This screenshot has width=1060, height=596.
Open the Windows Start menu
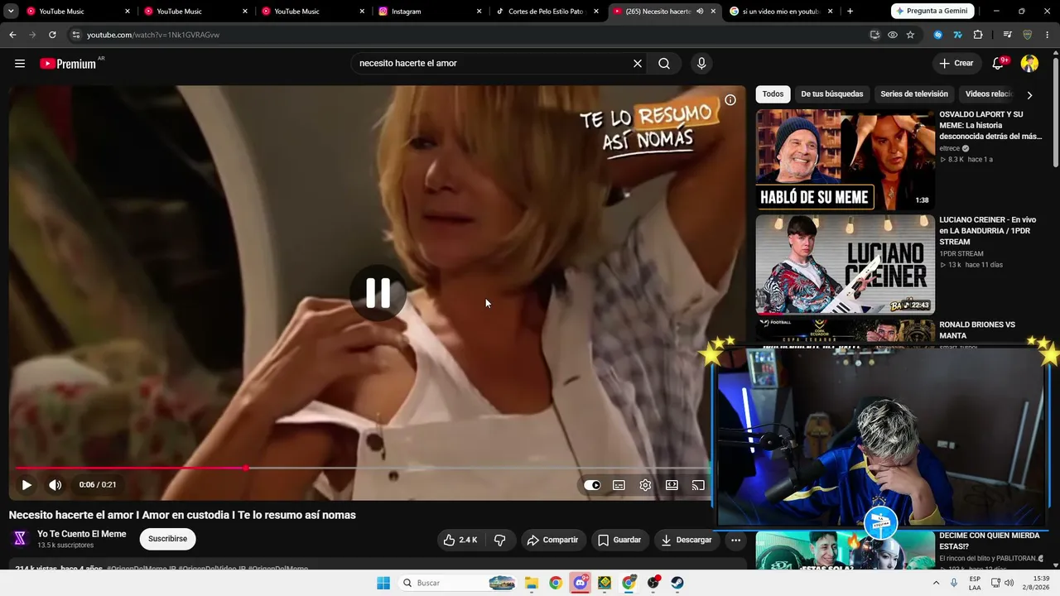383,583
